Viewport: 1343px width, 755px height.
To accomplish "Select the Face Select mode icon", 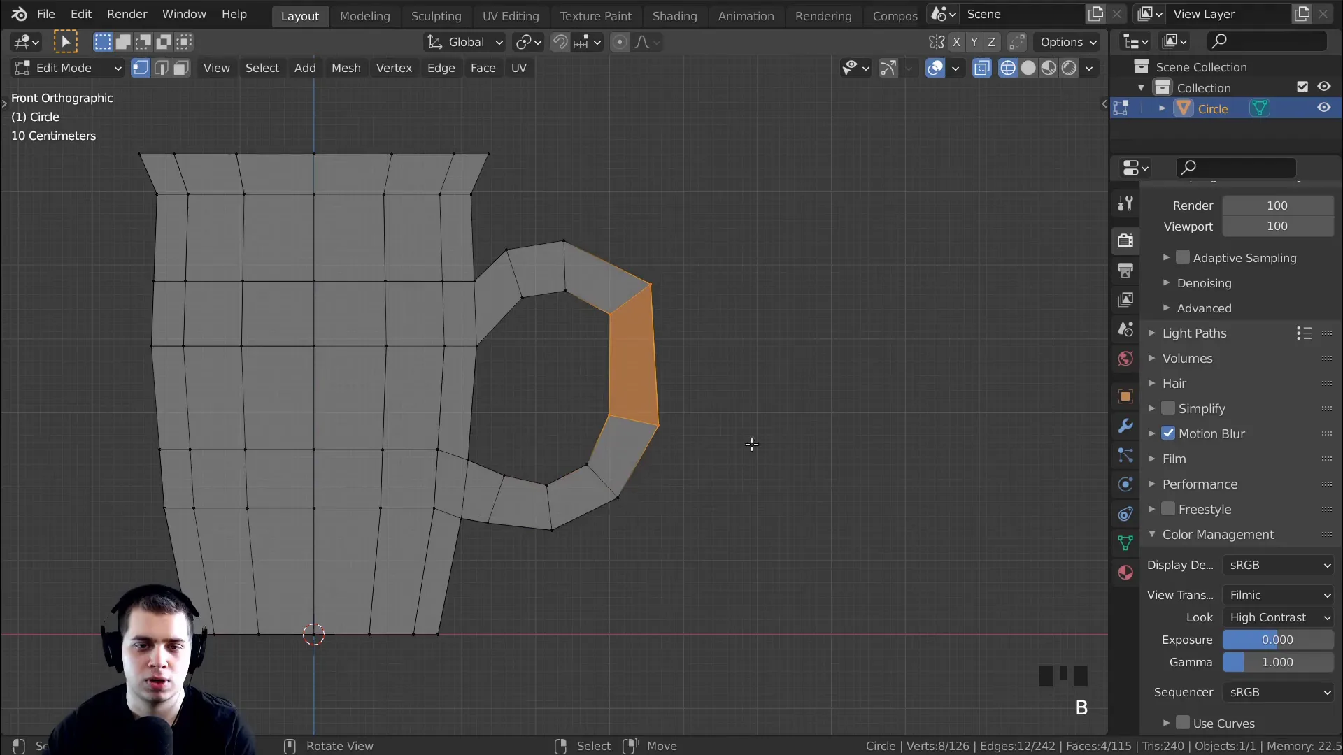I will click(x=180, y=67).
